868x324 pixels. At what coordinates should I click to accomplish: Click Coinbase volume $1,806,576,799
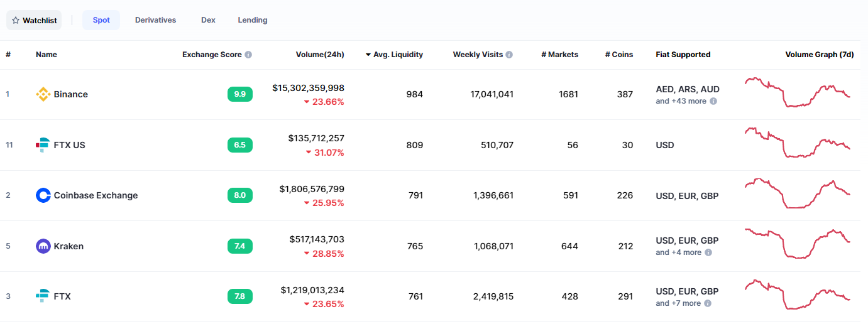point(312,189)
